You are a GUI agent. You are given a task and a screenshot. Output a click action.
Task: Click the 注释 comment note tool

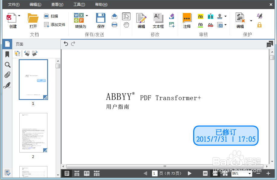(187, 21)
